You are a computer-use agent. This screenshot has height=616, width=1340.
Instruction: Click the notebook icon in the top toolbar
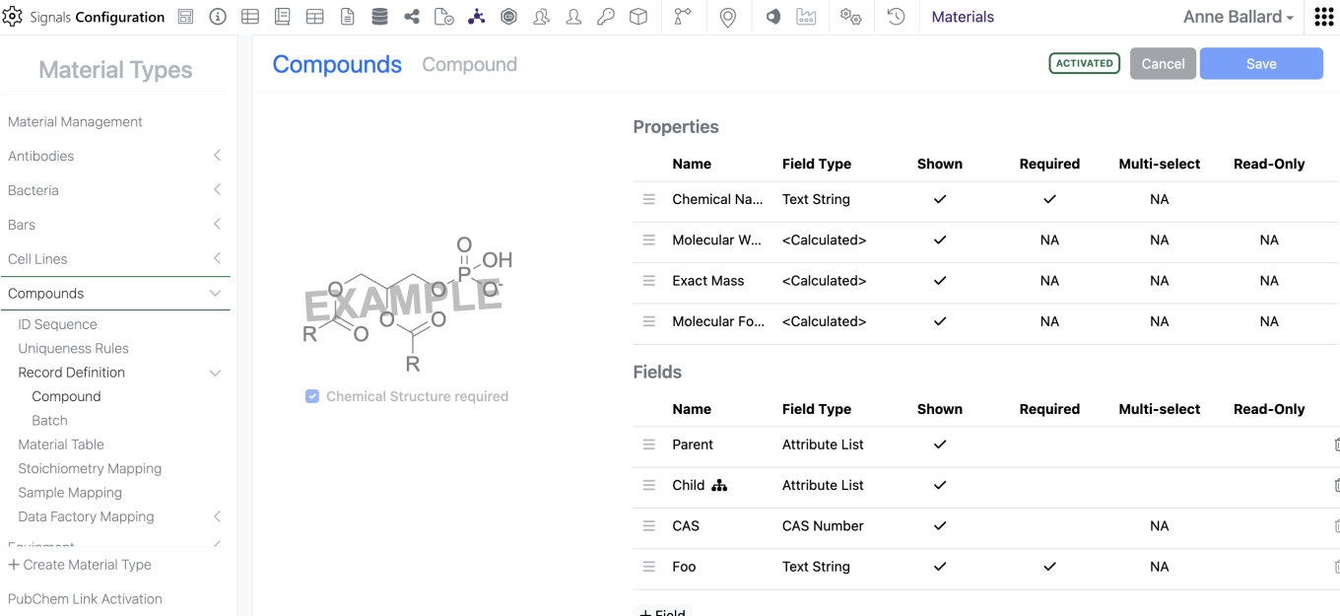282,17
